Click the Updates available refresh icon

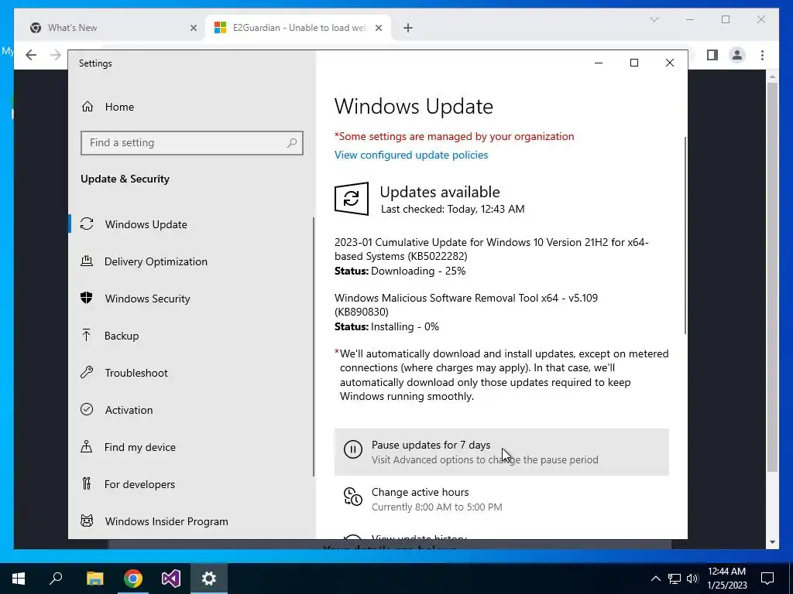tap(352, 199)
